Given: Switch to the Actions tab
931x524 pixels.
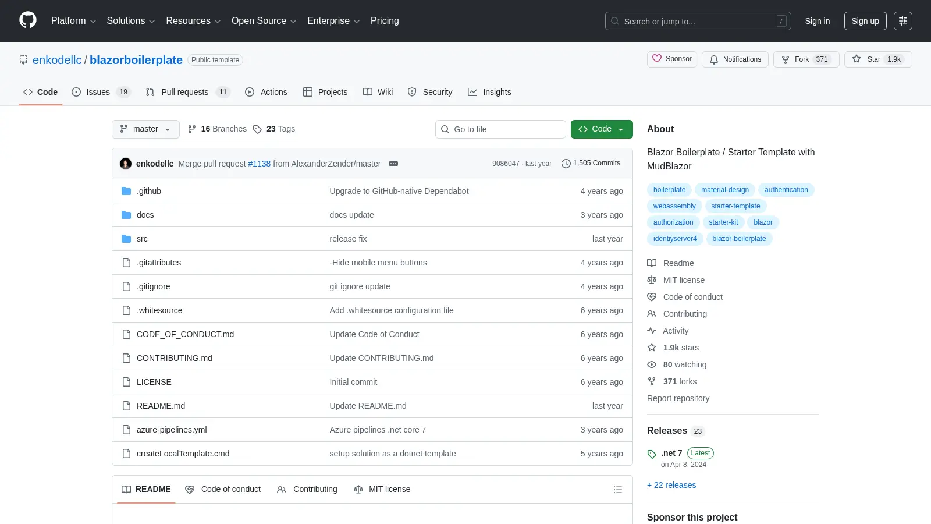Looking at the screenshot, I should point(266,92).
